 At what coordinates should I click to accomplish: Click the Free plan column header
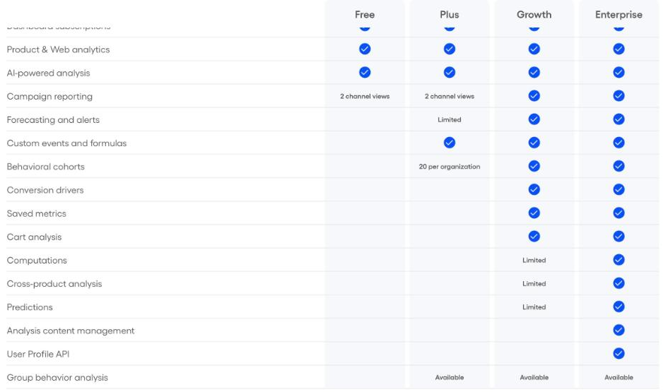click(365, 14)
